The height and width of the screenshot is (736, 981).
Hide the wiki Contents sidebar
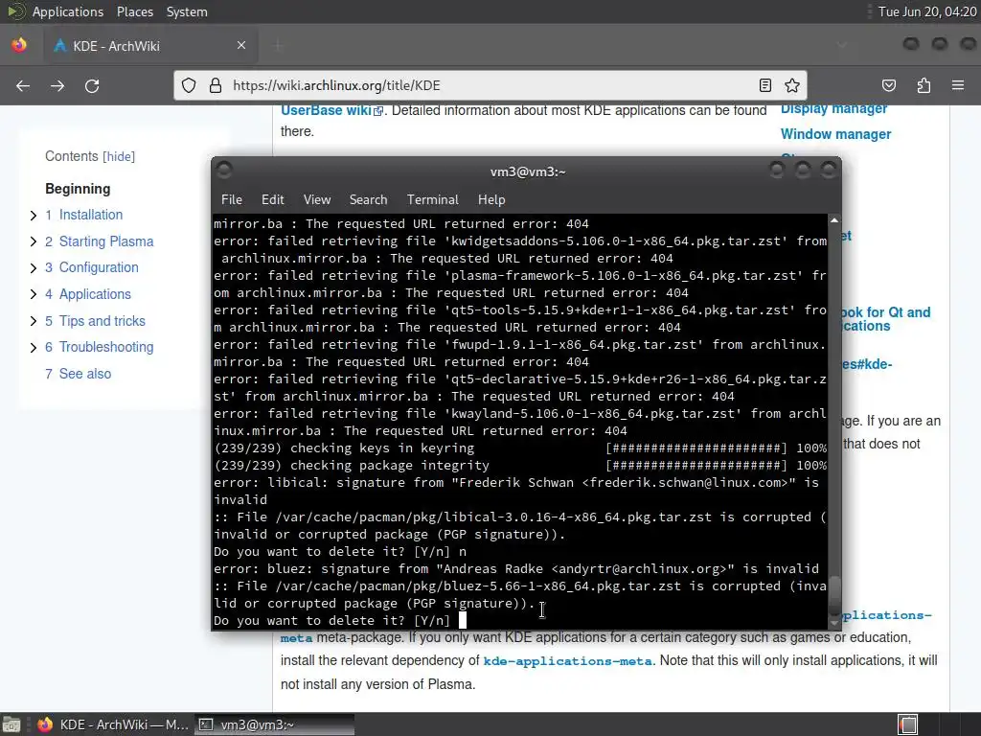119,156
